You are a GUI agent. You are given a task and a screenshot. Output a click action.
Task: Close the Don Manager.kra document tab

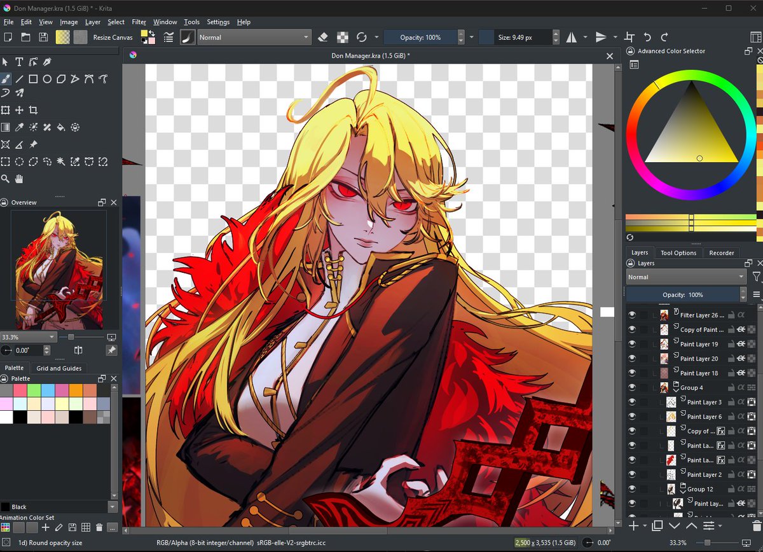click(609, 56)
